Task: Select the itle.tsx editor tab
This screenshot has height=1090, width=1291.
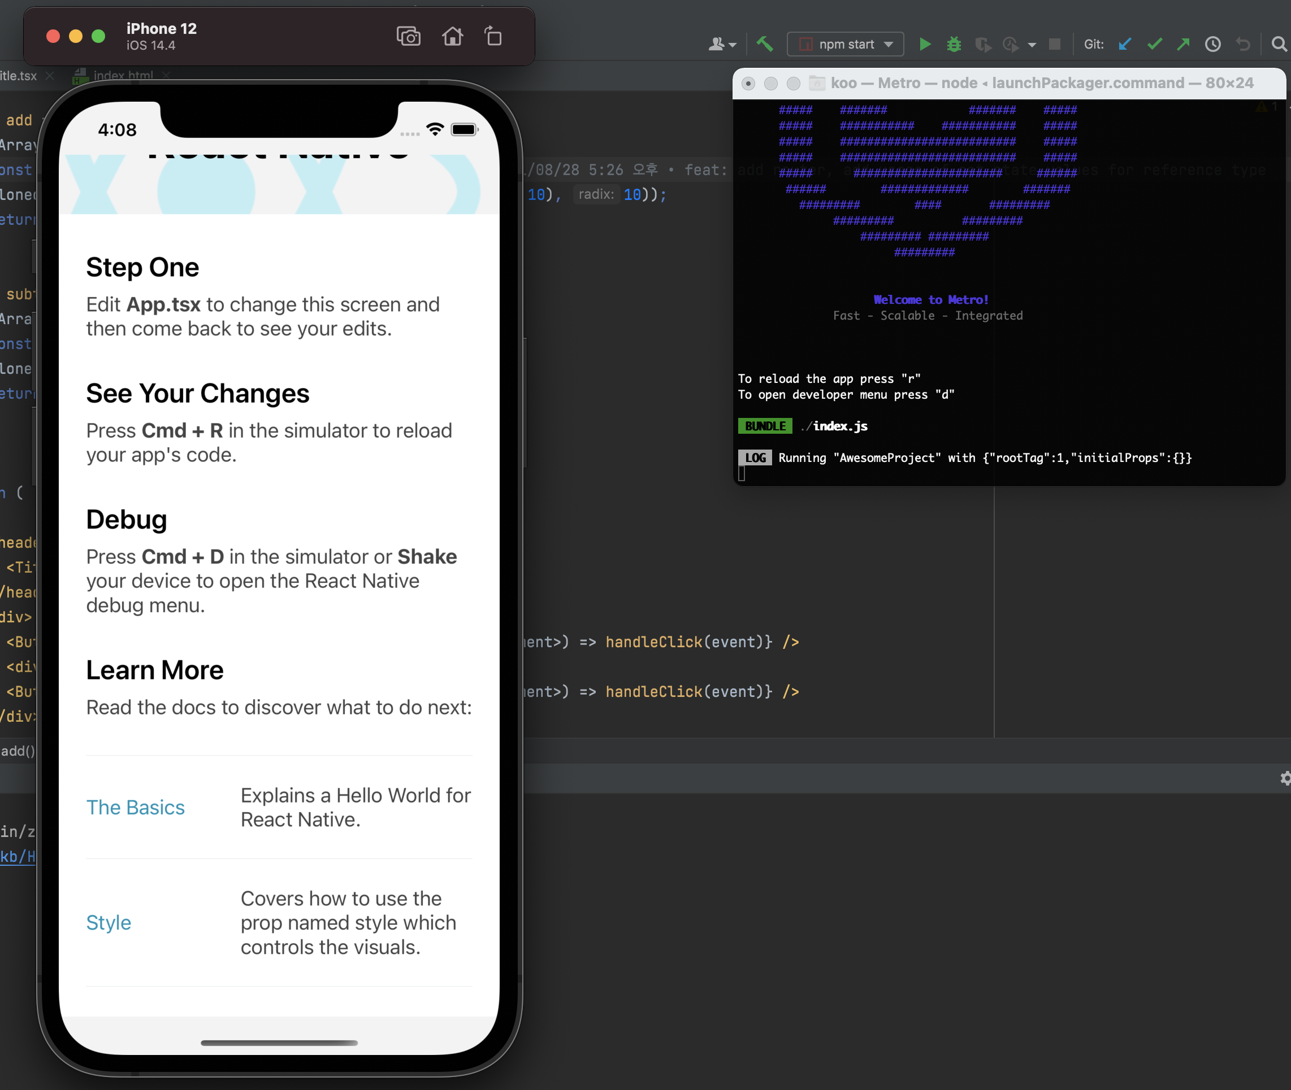Action: click(x=19, y=76)
